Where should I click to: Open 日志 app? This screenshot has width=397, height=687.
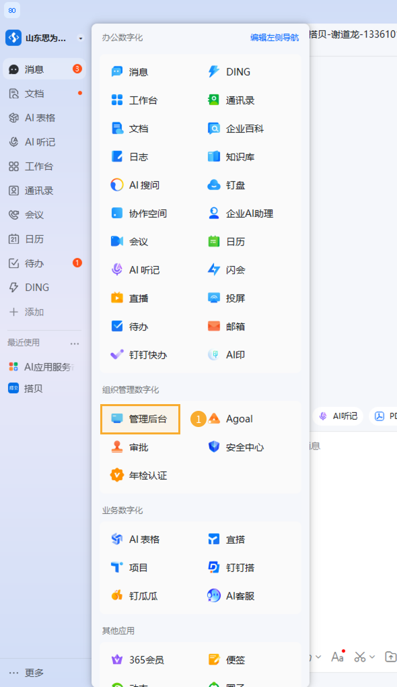pos(130,157)
